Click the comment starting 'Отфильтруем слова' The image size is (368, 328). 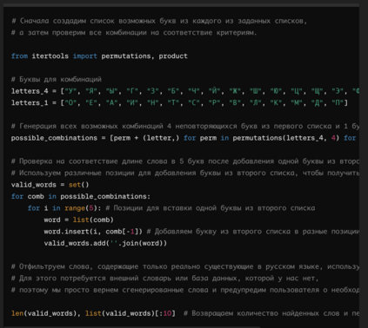click(185, 266)
